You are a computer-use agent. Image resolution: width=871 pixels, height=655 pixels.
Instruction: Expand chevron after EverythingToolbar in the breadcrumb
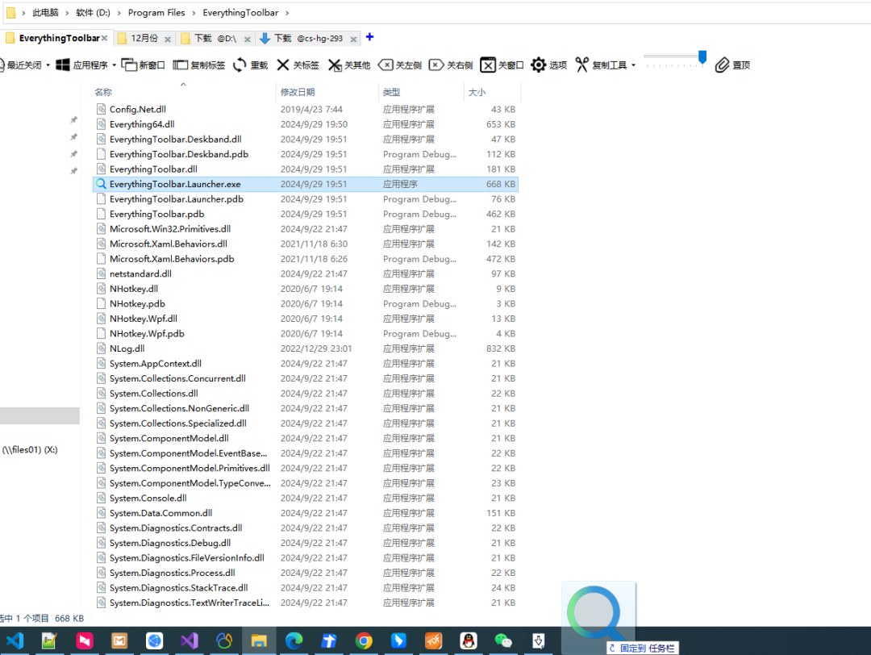click(287, 12)
